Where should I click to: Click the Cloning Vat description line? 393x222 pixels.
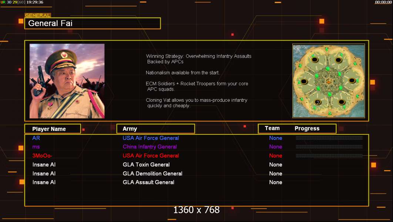click(196, 103)
